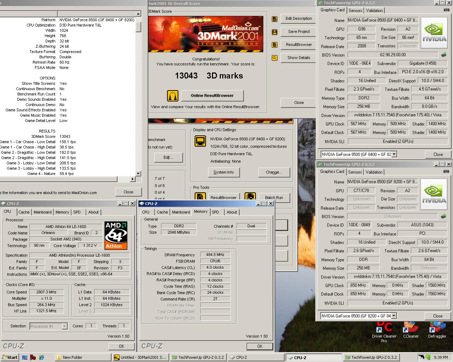Open GPU selector dropdown in top GPU-Z window
Screen dimensions: 453x362
(x=394, y=154)
